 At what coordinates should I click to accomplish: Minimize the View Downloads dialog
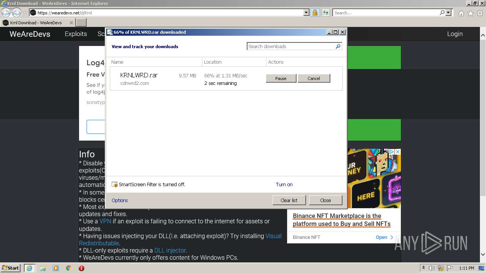tap(329, 32)
